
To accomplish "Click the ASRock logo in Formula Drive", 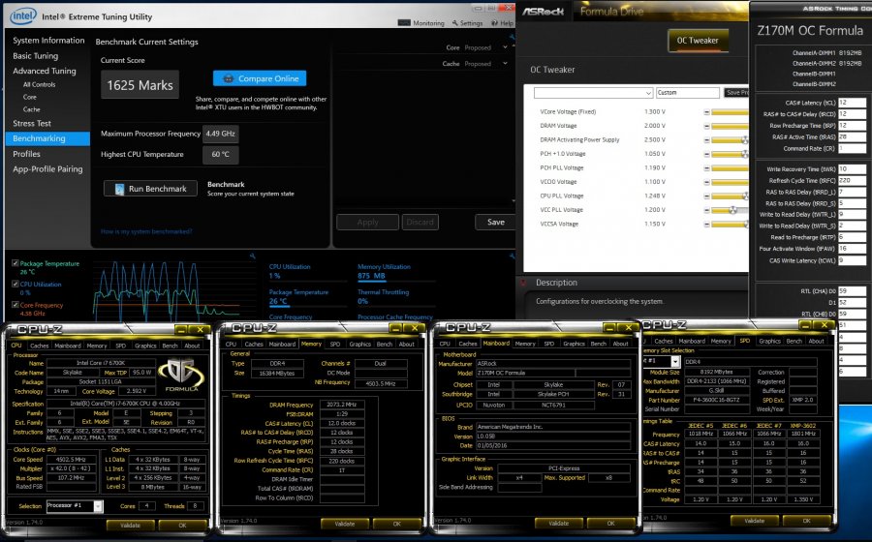I will 543,11.
